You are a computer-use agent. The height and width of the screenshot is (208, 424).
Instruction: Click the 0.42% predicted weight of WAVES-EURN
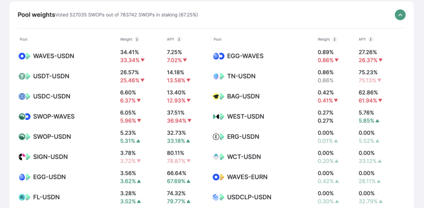tap(325, 181)
